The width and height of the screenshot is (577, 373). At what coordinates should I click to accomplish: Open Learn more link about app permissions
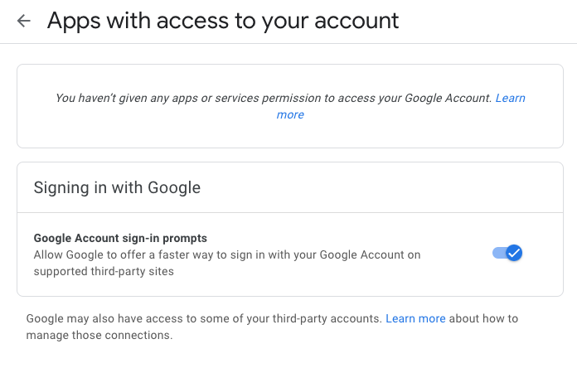[x=510, y=98]
